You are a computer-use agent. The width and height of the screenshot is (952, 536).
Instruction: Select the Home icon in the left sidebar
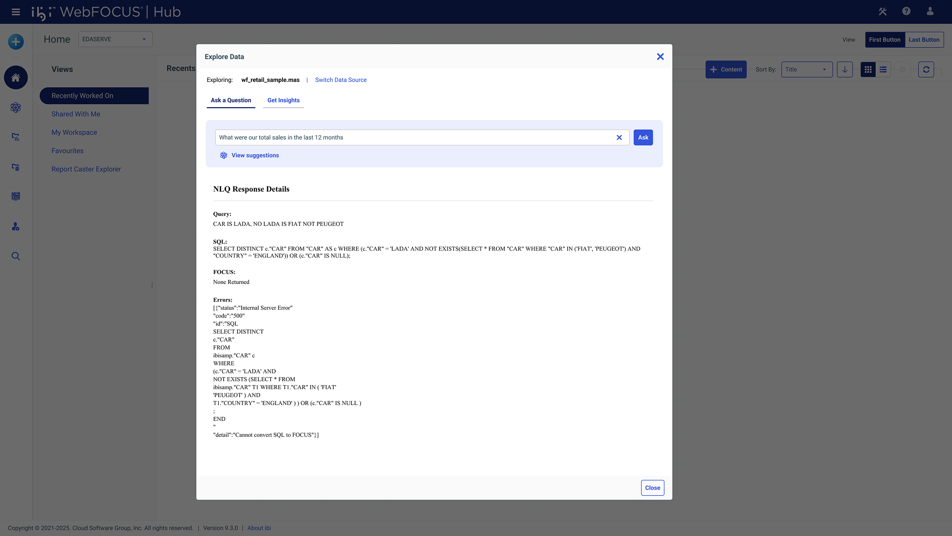click(x=15, y=77)
